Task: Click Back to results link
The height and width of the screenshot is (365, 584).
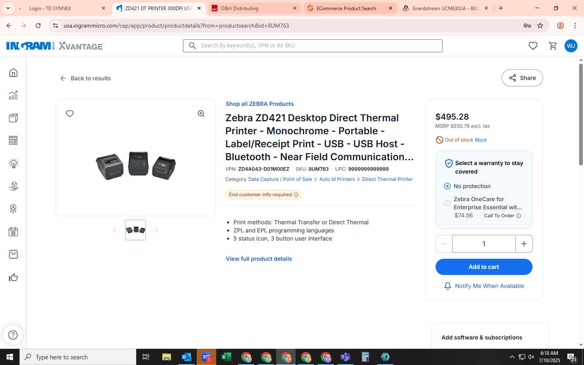Action: pyautogui.click(x=86, y=78)
